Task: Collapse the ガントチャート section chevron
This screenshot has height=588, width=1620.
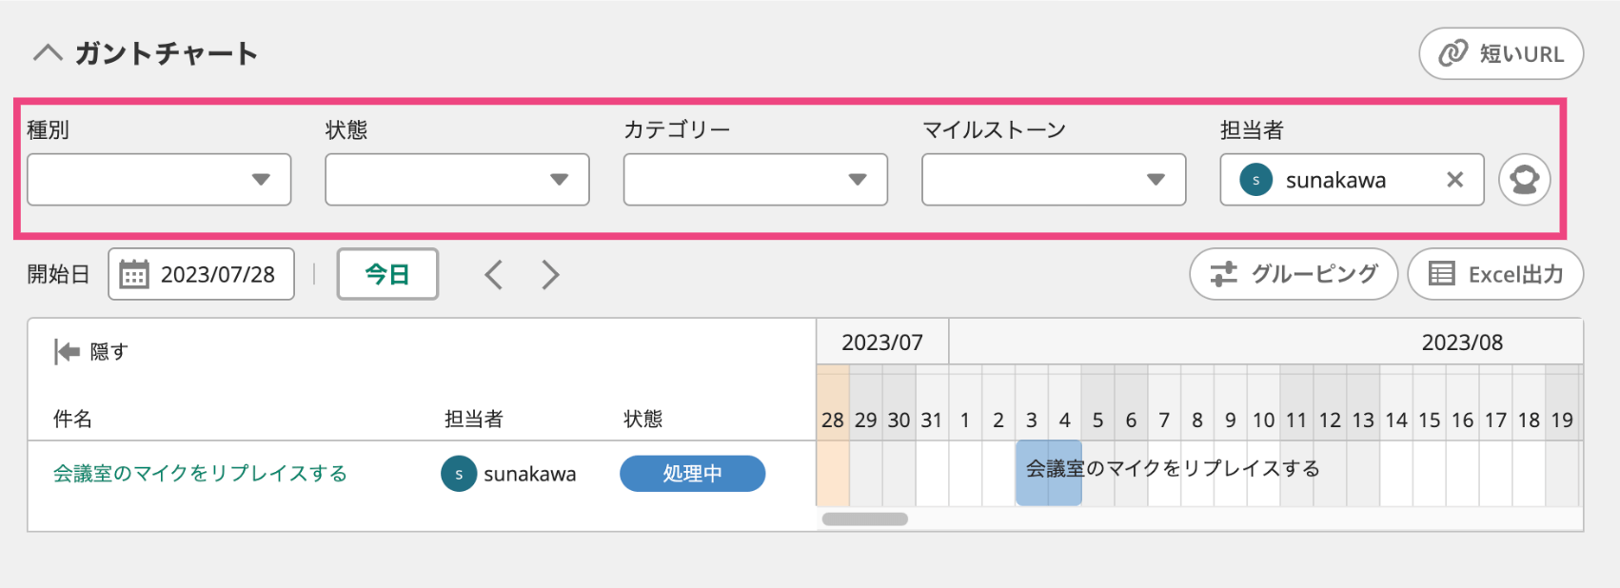Action: pos(48,53)
